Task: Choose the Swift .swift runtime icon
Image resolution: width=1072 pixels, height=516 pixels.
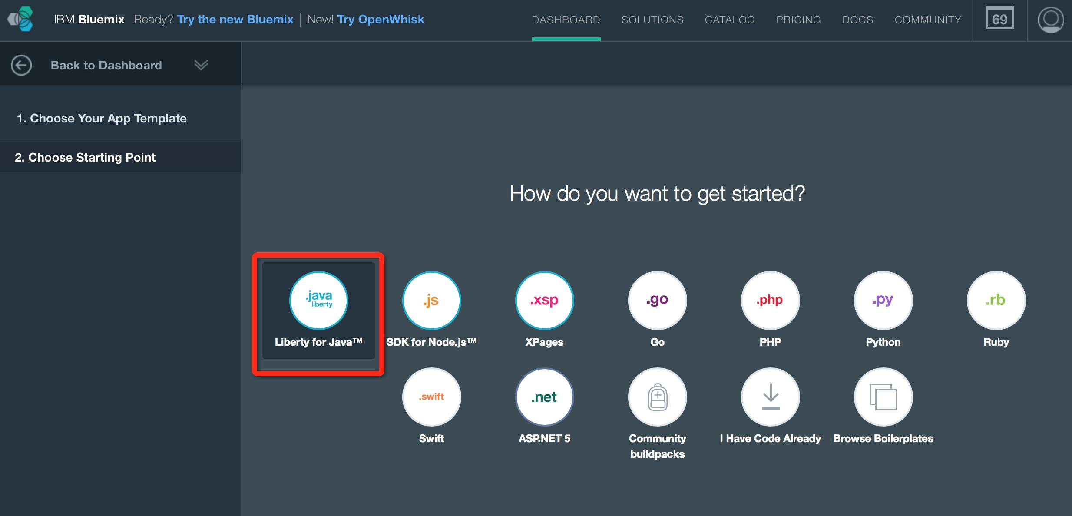Action: click(x=431, y=397)
